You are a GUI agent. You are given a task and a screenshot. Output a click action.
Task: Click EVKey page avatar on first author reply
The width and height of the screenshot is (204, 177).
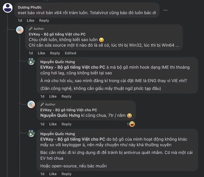(x=20, y=30)
